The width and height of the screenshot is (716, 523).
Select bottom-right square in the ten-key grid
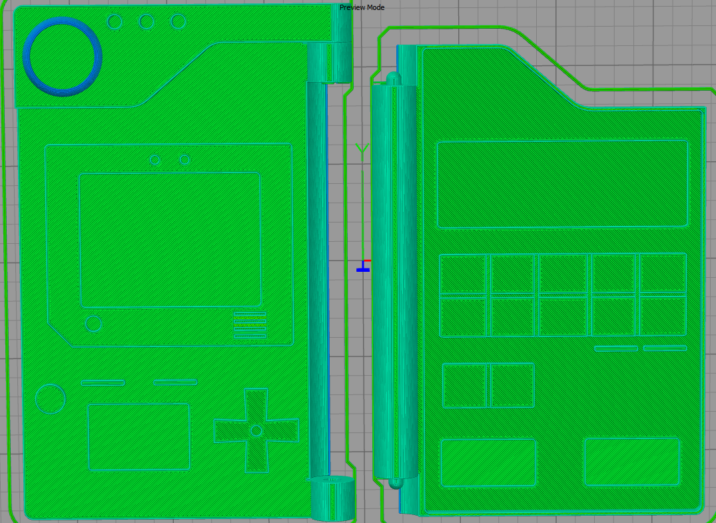(663, 316)
